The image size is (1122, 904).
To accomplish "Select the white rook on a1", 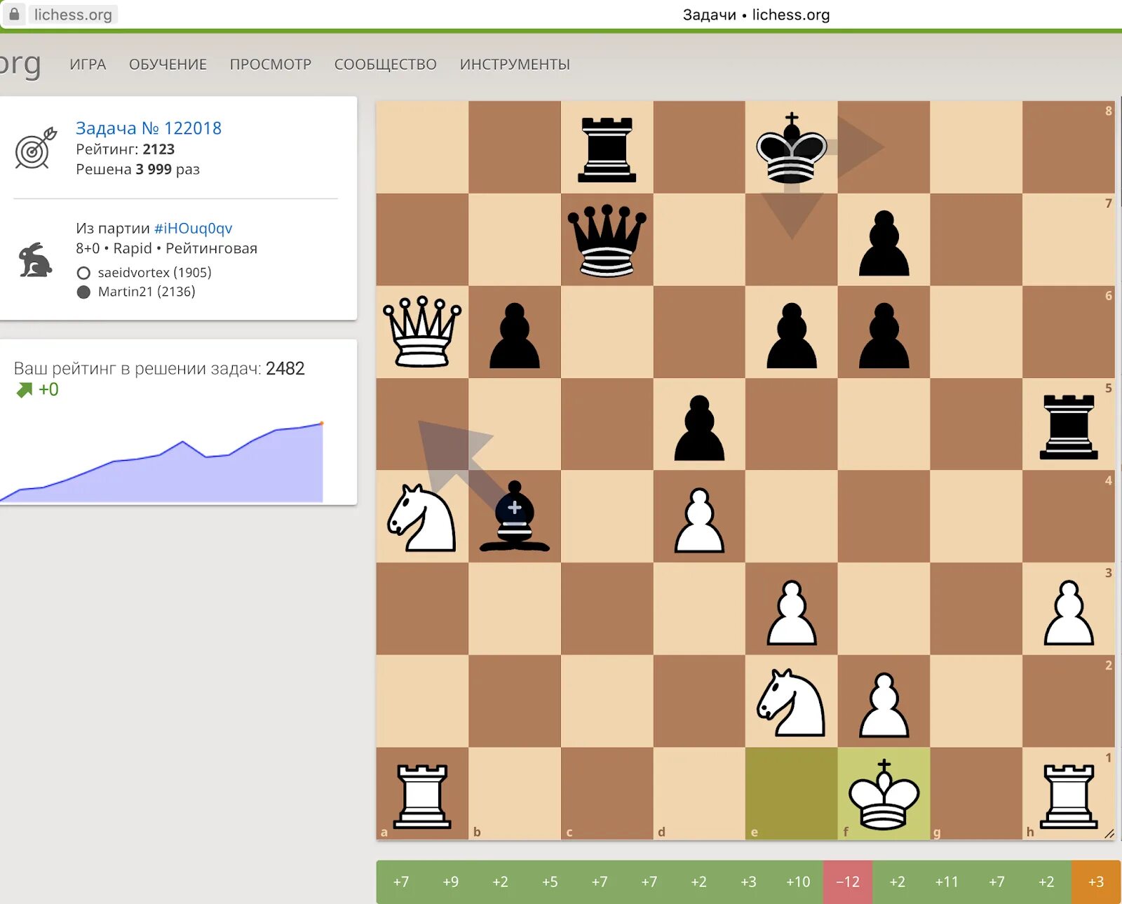I will point(422,796).
